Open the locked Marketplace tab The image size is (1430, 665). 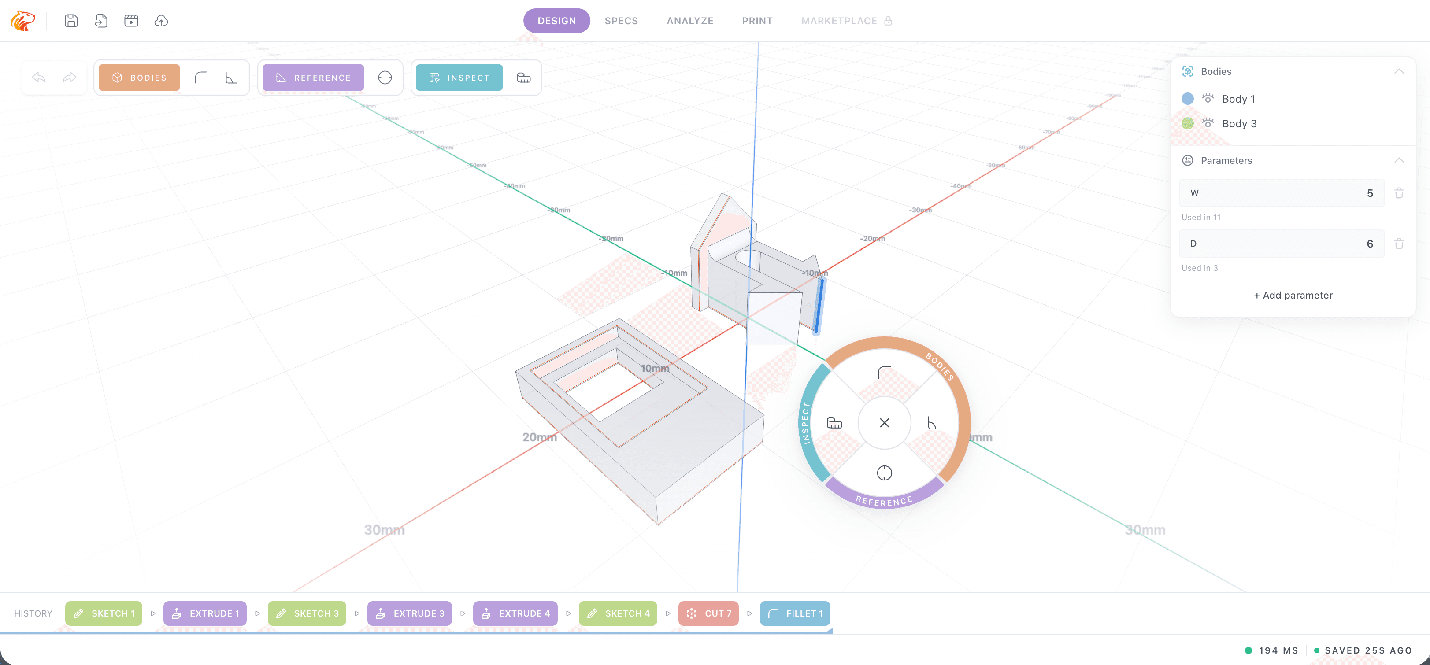click(847, 21)
